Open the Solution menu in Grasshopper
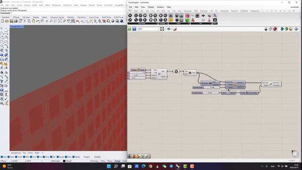Image resolution: width=302 pixels, height=170 pixels. coord(160,7)
